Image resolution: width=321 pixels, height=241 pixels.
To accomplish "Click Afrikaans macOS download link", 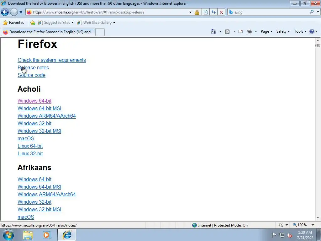I will [x=26, y=217].
